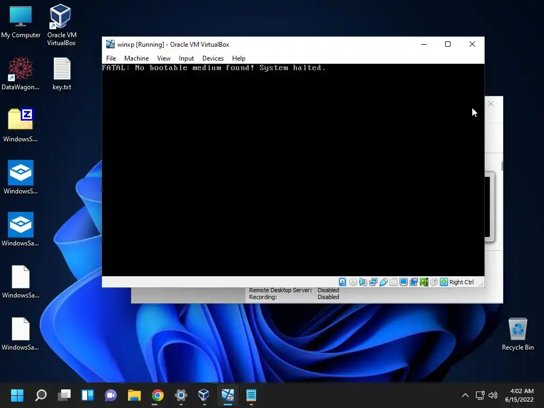Image resolution: width=544 pixels, height=408 pixels.
Task: Switch to VirtualBox Manager in taskbar
Action: (x=204, y=395)
